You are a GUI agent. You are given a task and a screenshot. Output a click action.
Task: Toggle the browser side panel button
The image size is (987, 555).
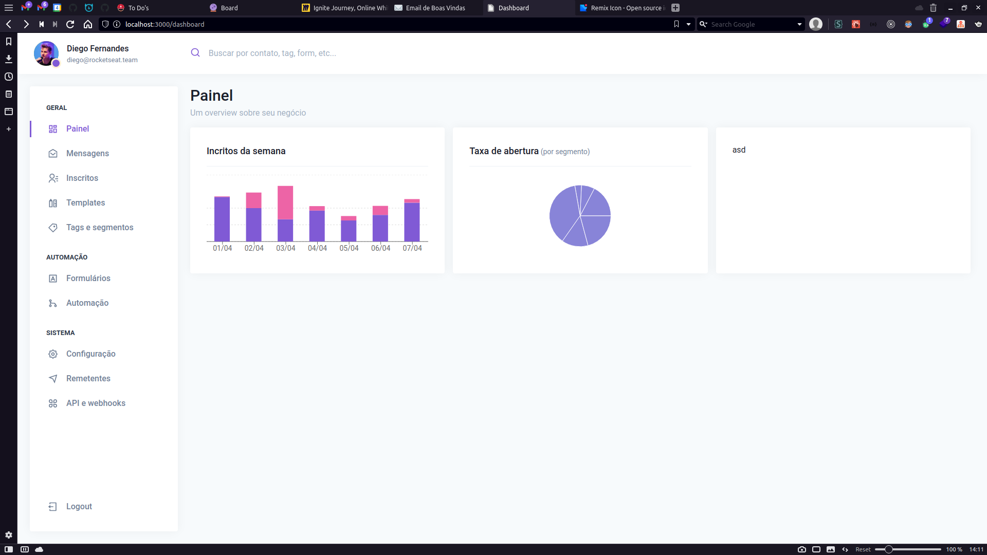click(9, 549)
